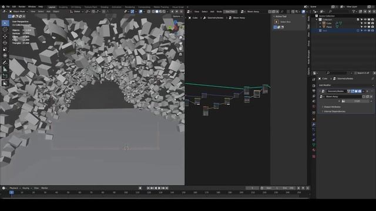
Task: Collapse the Collection tree in outliner
Action: 317,19
